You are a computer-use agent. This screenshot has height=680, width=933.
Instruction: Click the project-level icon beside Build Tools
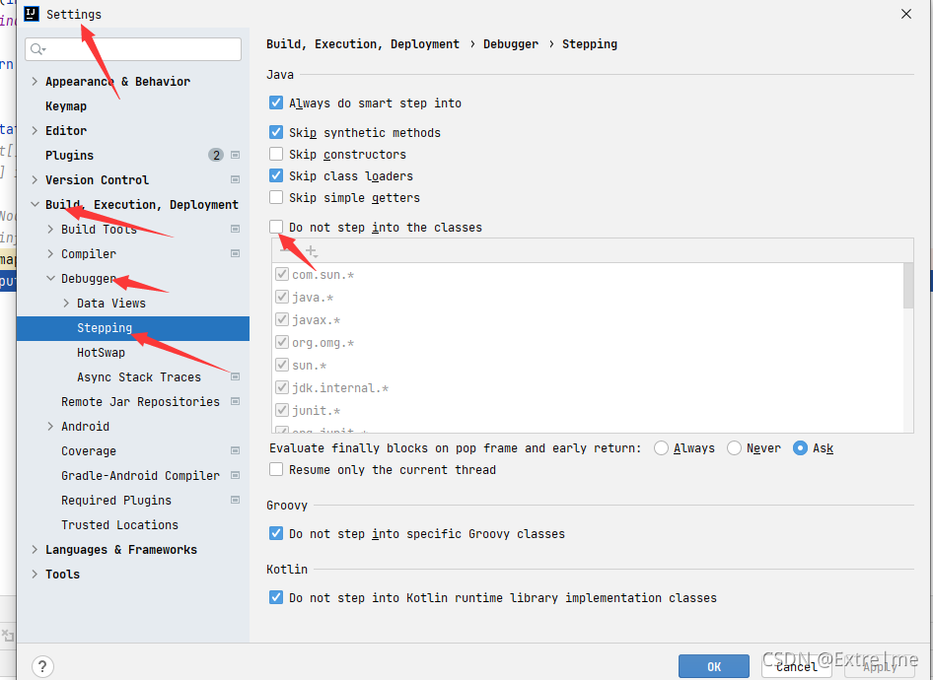point(235,229)
